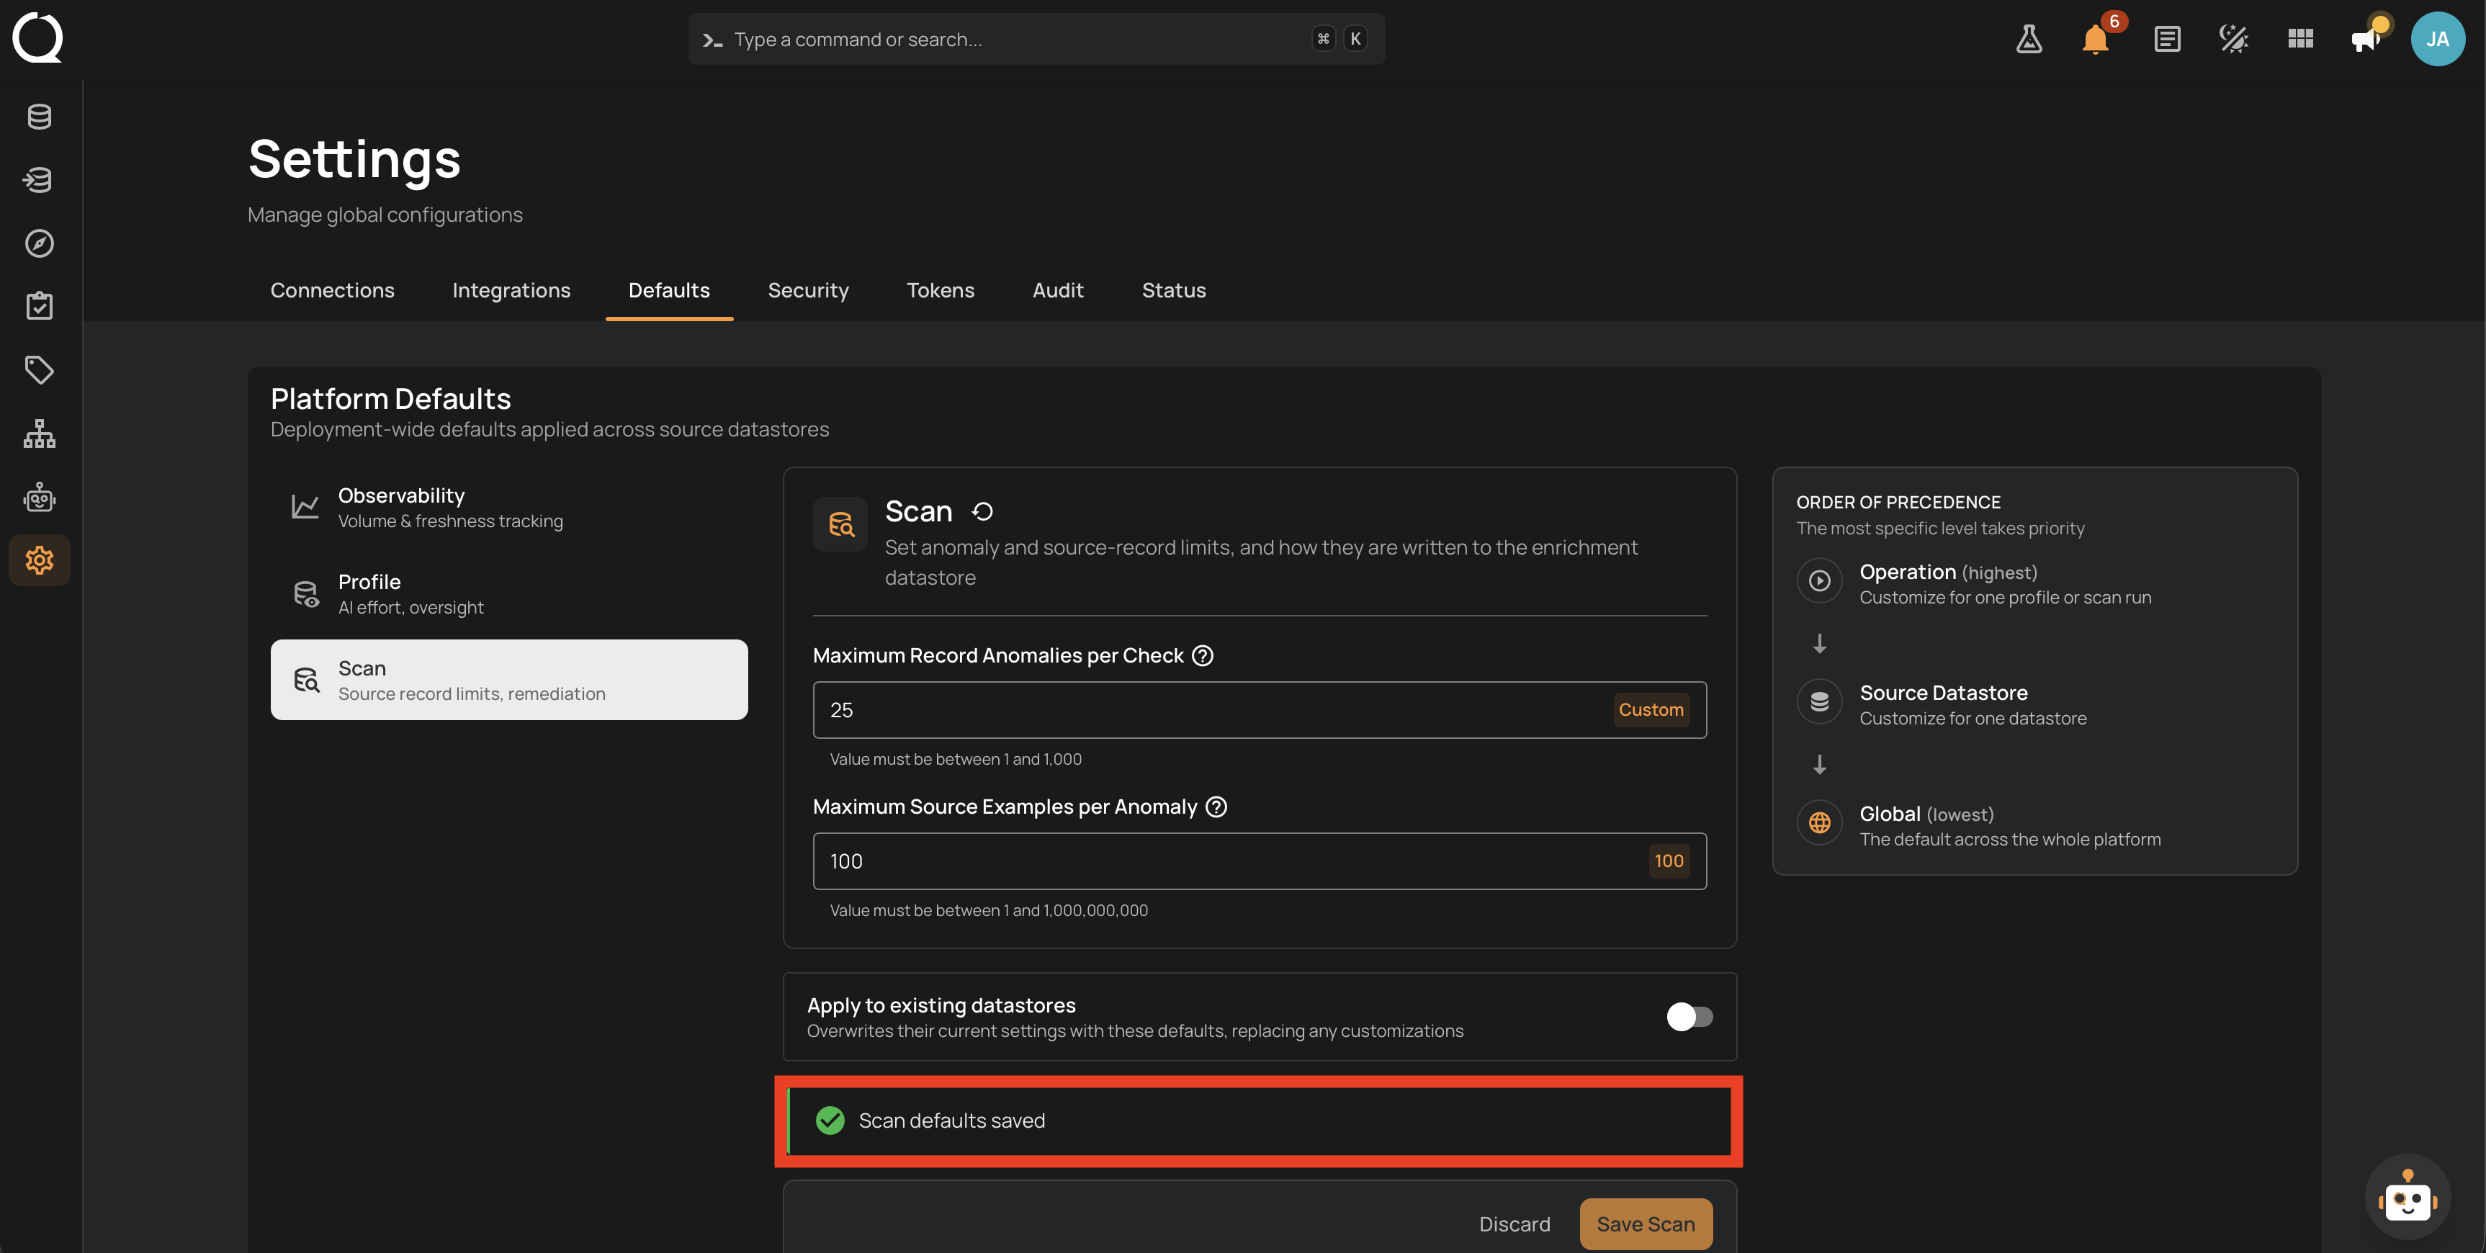This screenshot has height=1253, width=2486.
Task: Open the announcements megaphone icon
Action: tap(2366, 39)
